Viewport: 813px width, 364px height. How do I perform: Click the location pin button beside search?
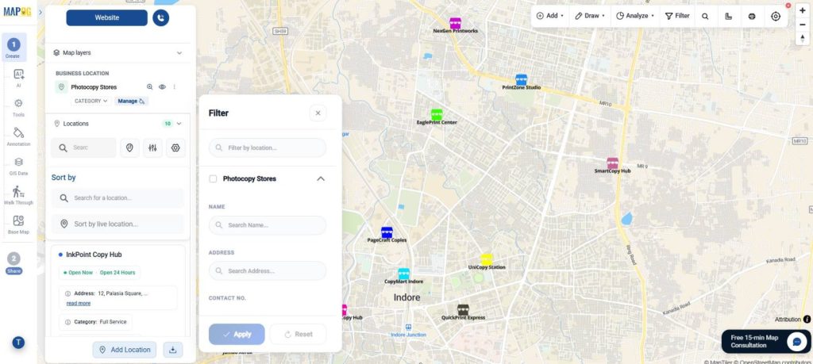click(129, 148)
